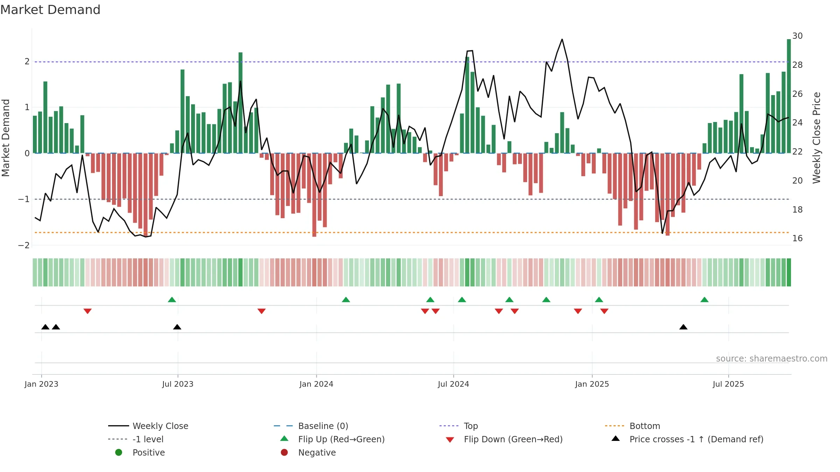Click the darkest green heat-strip cell at far right
The width and height of the screenshot is (840, 472).
[789, 272]
